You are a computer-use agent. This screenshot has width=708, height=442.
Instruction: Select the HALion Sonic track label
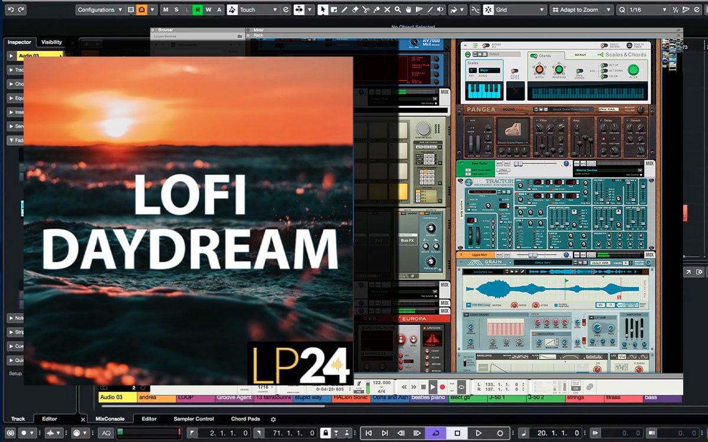[x=351, y=398]
